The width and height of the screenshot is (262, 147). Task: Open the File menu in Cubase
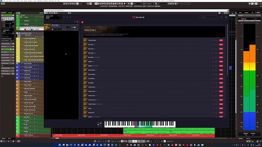point(4,1)
